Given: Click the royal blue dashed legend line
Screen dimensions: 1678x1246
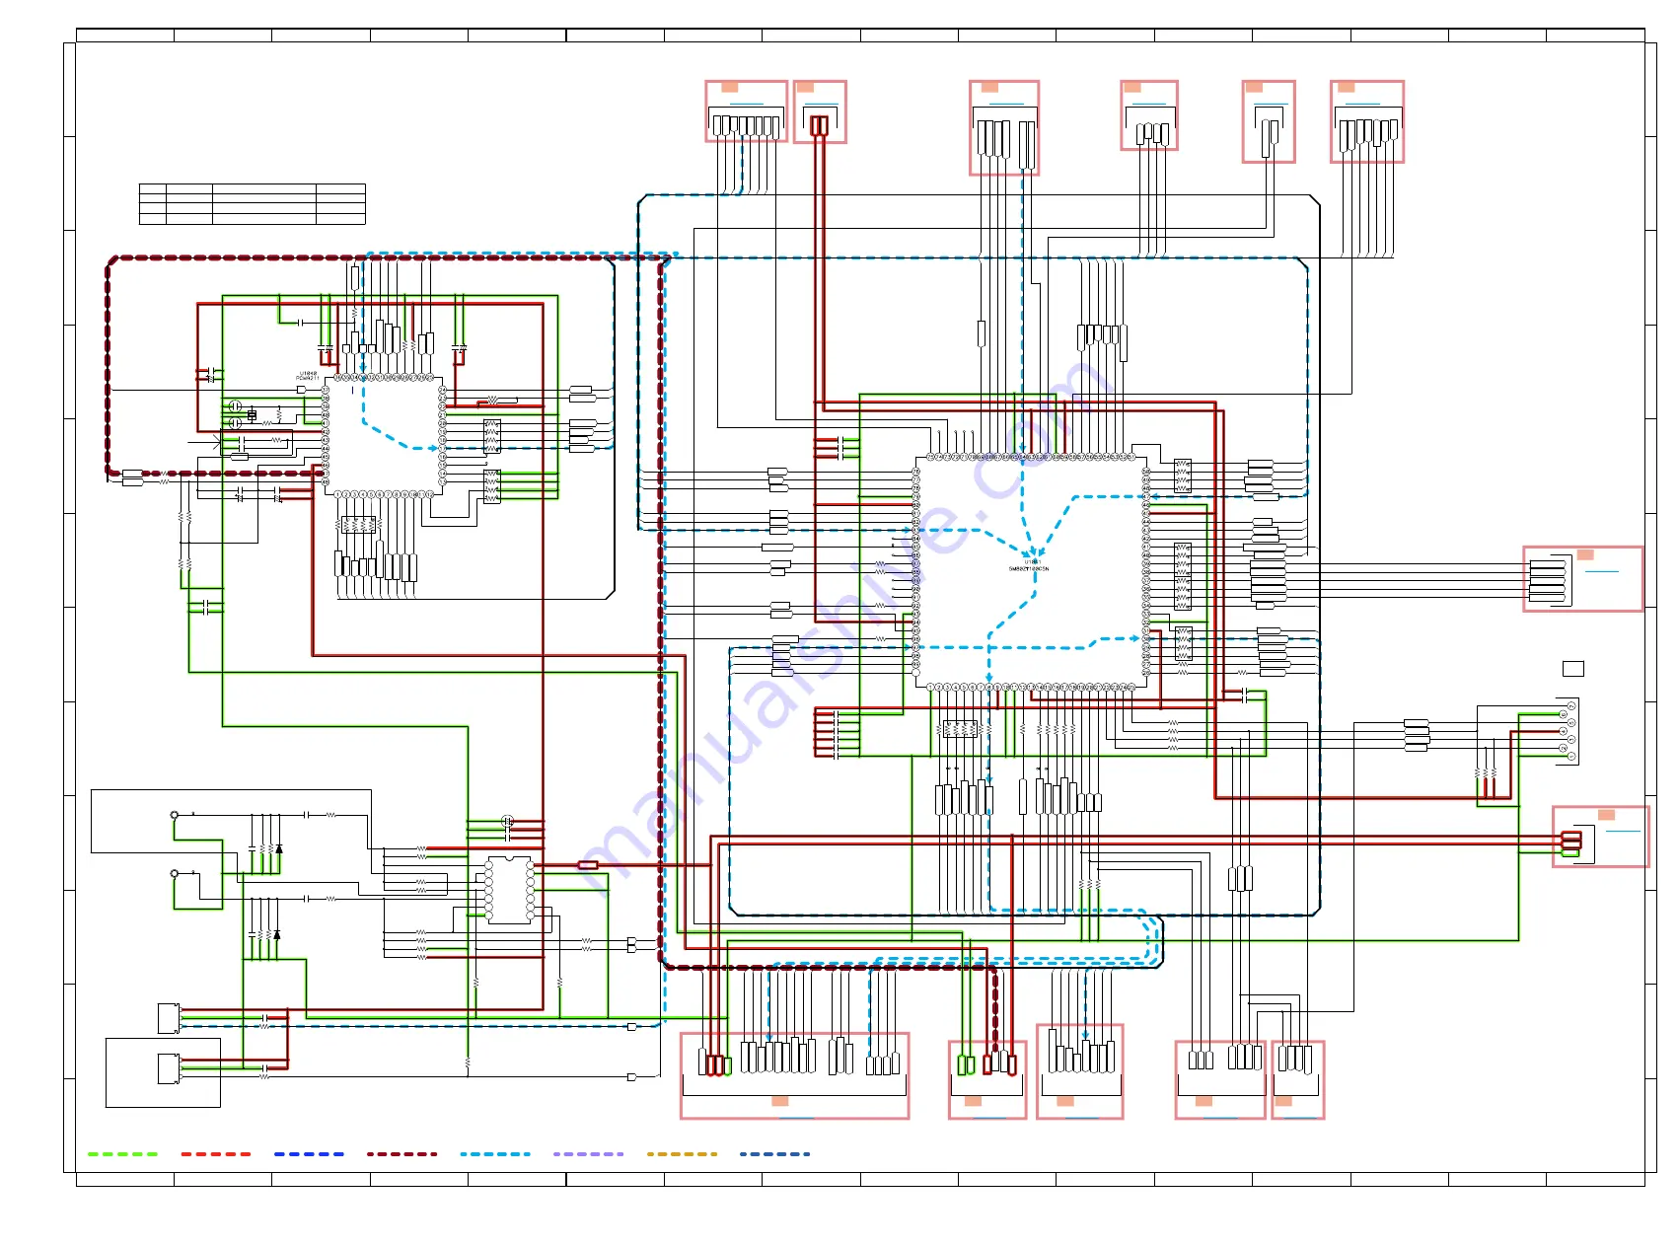Looking at the screenshot, I should coord(309,1153).
